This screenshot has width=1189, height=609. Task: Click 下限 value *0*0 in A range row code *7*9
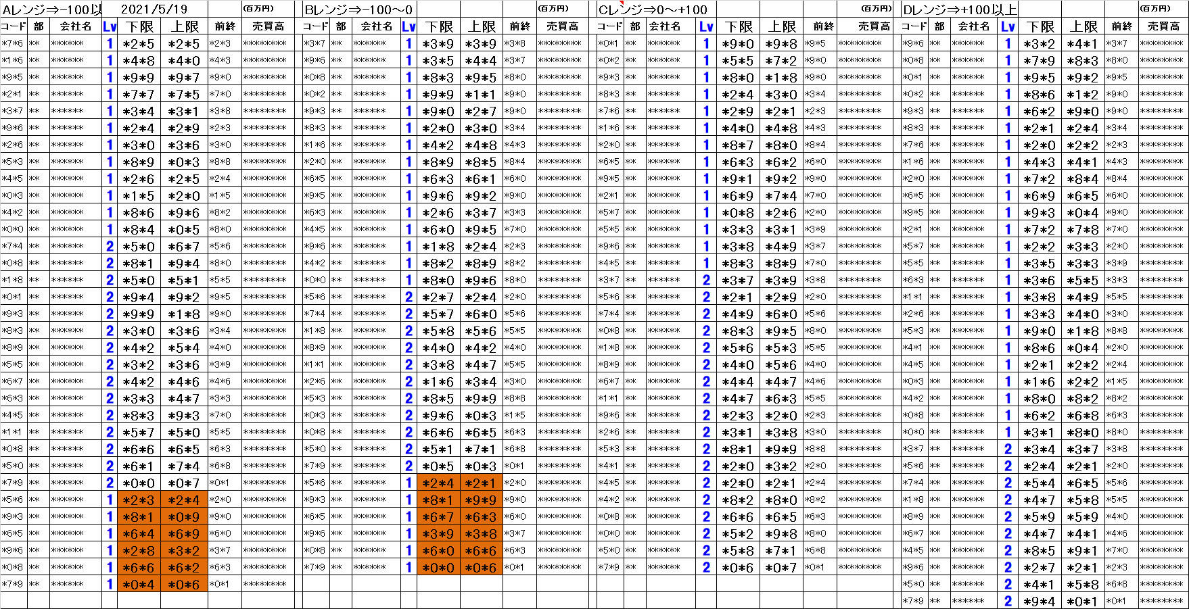pos(139,483)
